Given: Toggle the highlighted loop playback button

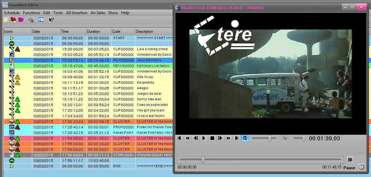Looking at the screenshot, I should tap(245, 138).
